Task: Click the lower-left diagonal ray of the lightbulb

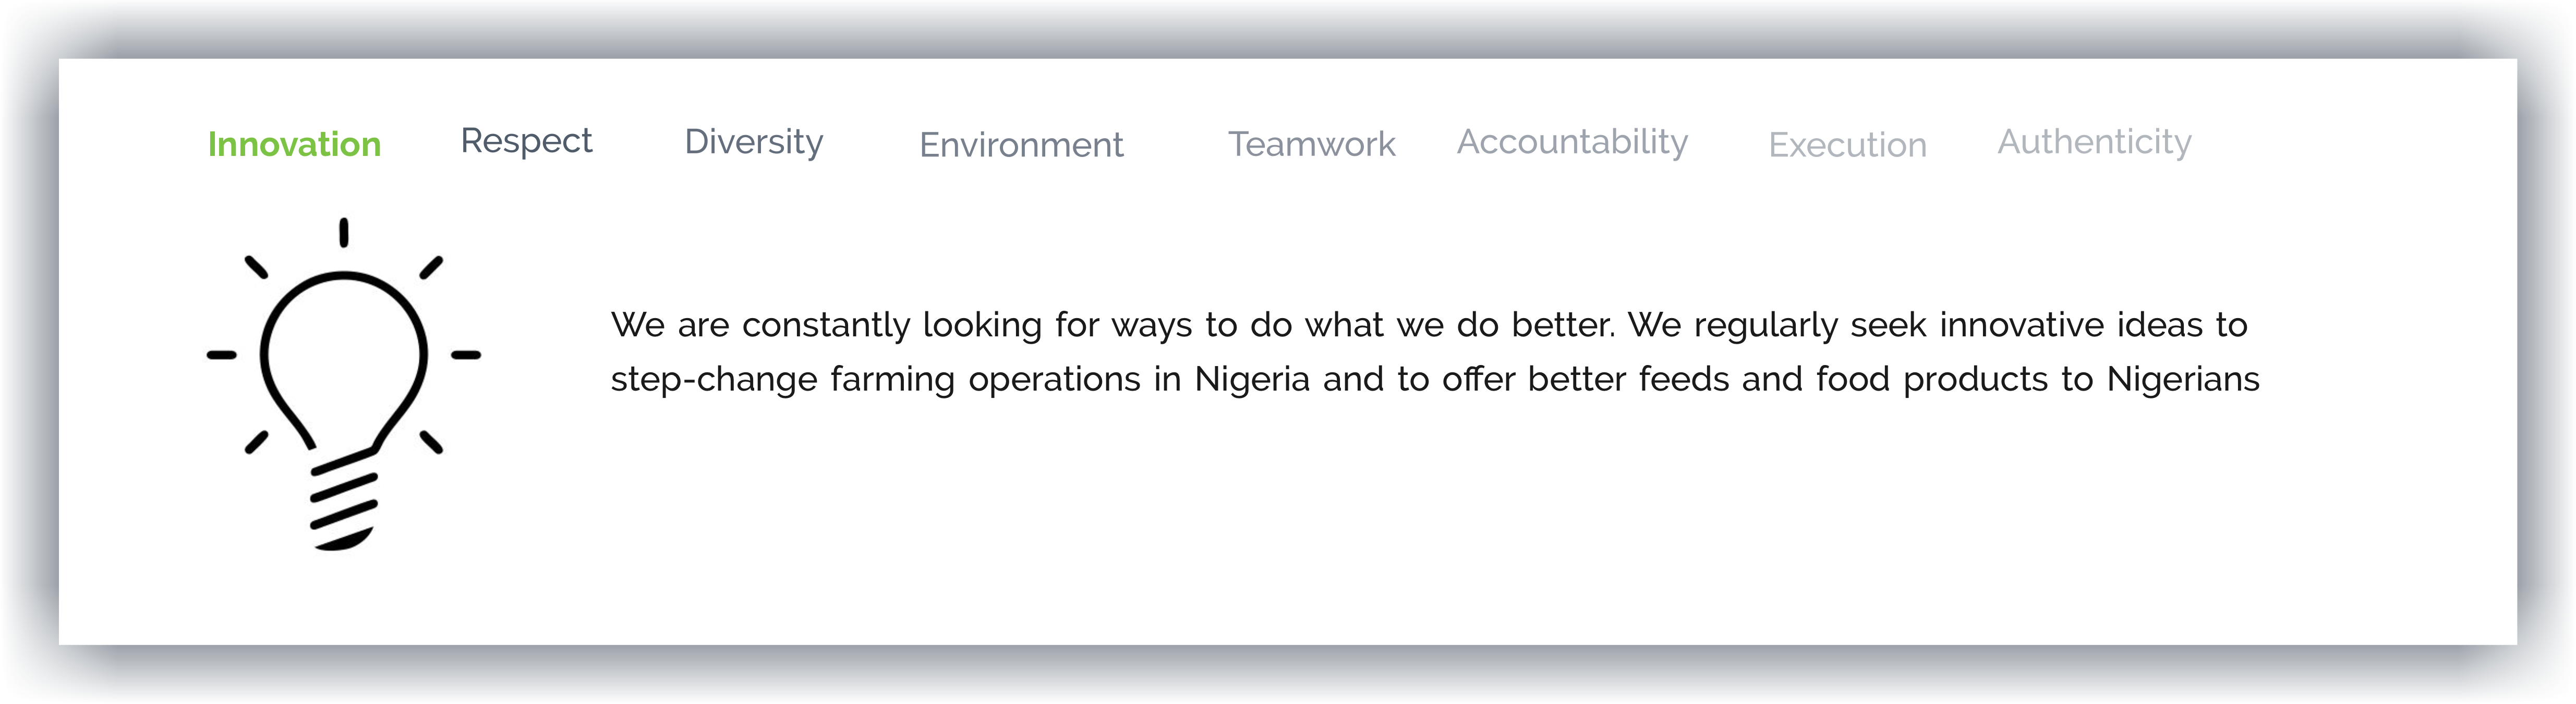Action: point(257,442)
